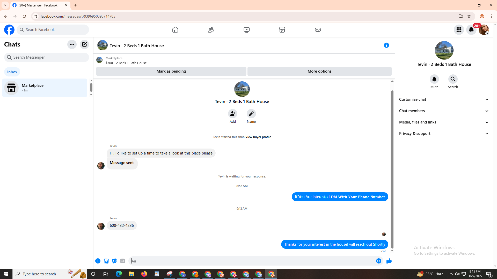497x279 pixels.
Task: Select the Inbox tab
Action: click(x=12, y=72)
